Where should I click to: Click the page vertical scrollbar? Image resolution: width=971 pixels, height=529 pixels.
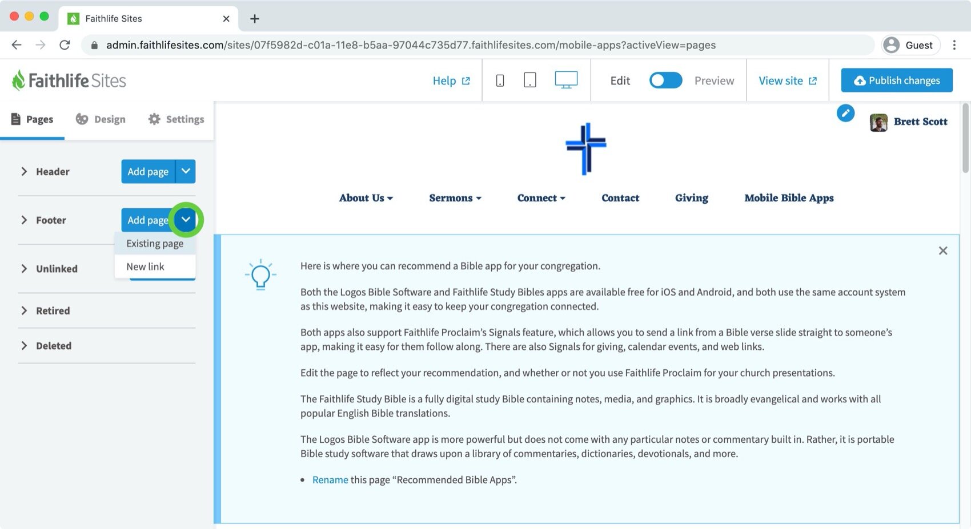click(965, 138)
